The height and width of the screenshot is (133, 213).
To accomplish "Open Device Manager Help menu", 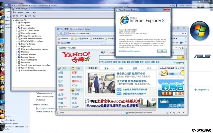I will (x=34, y=12).
